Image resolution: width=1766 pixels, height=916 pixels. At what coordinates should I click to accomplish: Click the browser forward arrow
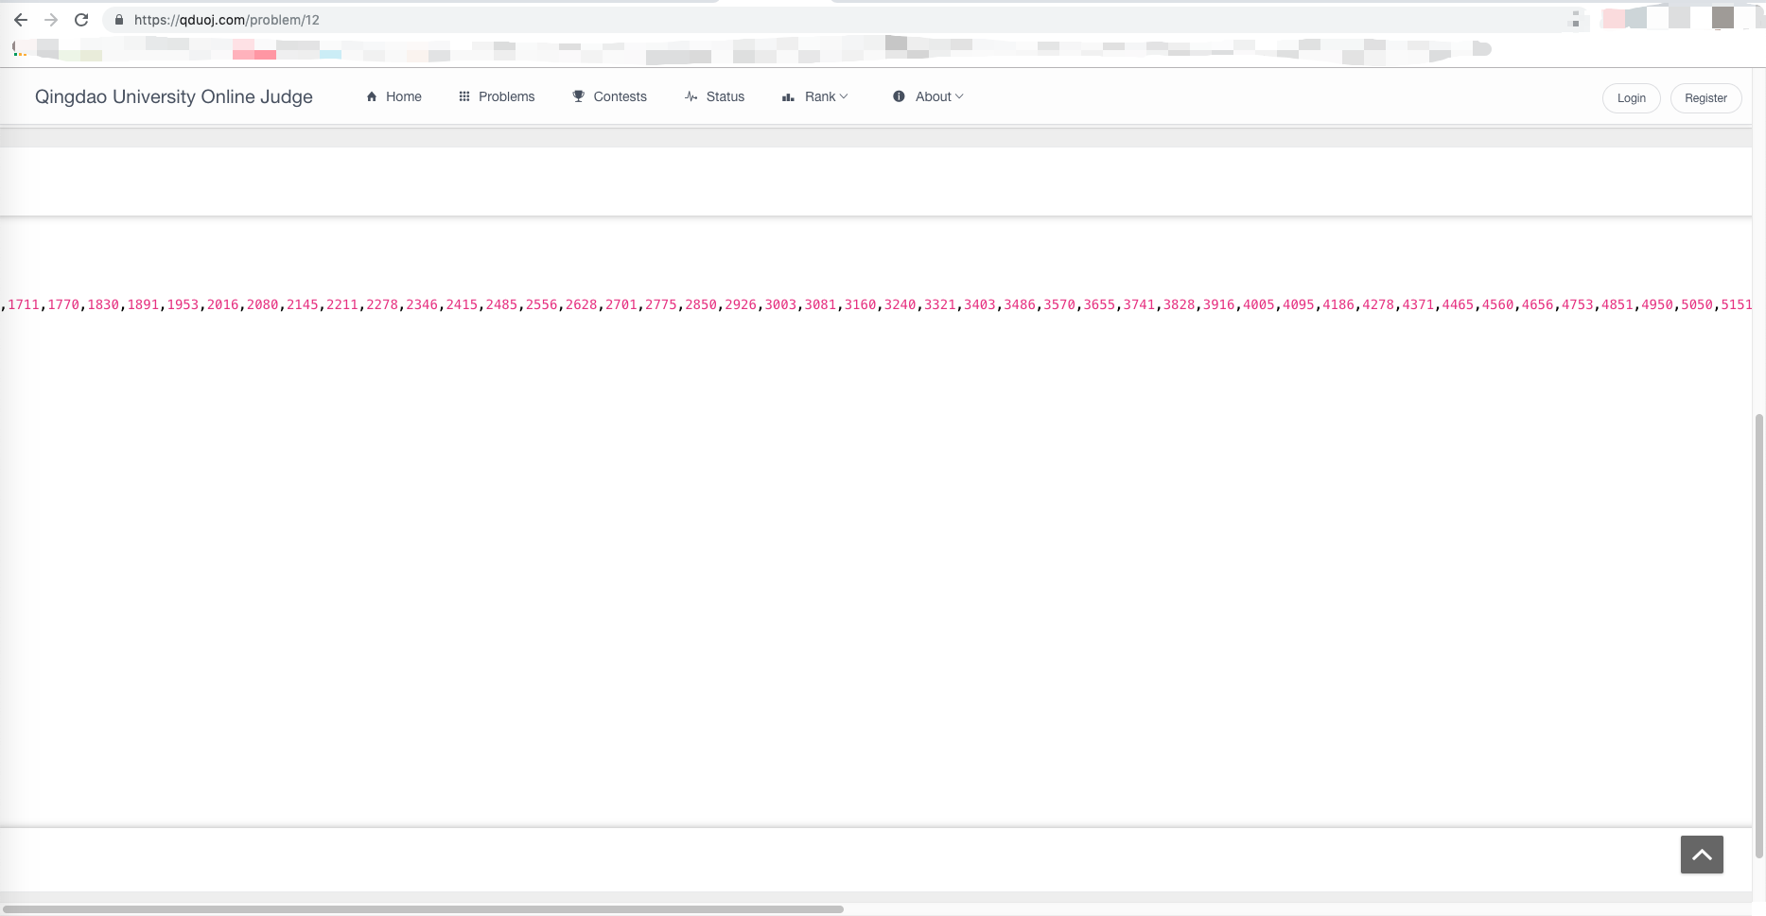[x=51, y=19]
